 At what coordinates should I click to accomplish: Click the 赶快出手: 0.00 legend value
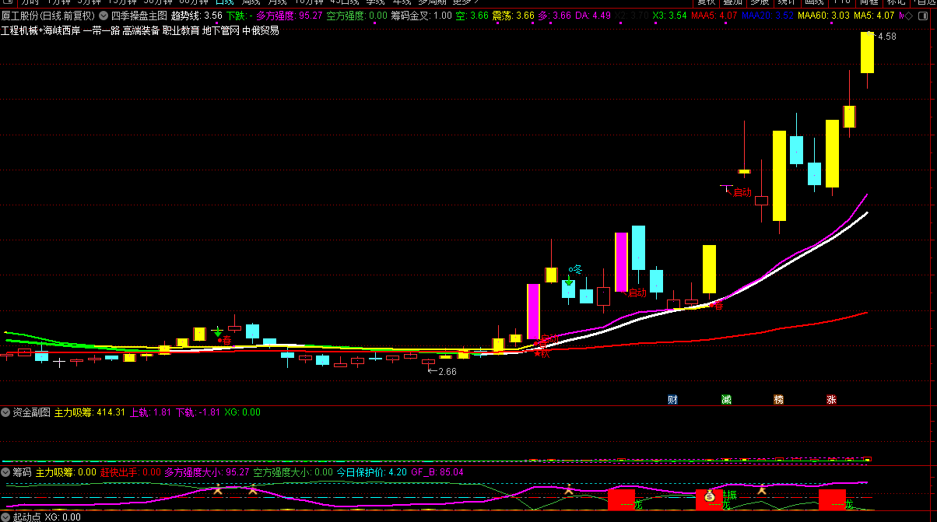(x=130, y=471)
